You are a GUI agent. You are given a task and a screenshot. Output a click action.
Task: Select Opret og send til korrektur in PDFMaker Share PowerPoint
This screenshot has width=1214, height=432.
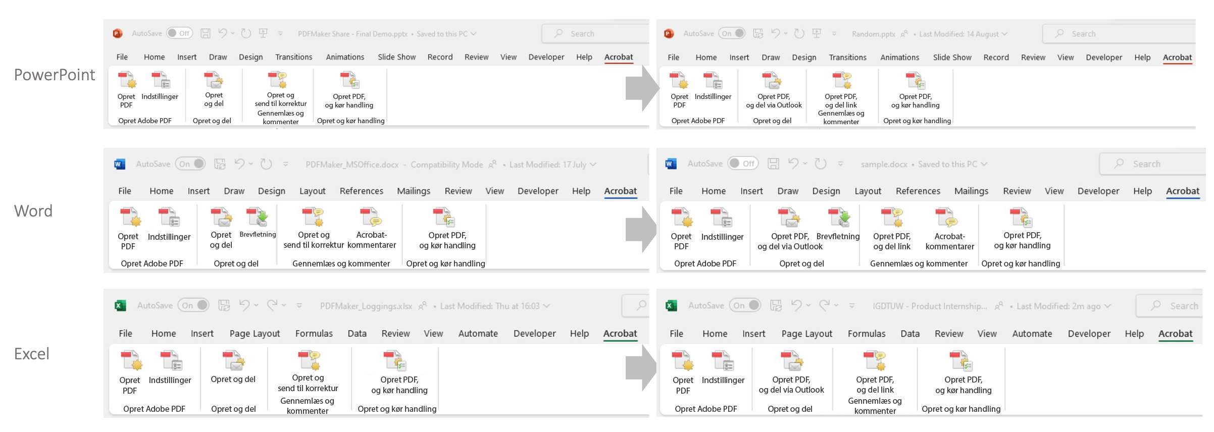pos(281,89)
